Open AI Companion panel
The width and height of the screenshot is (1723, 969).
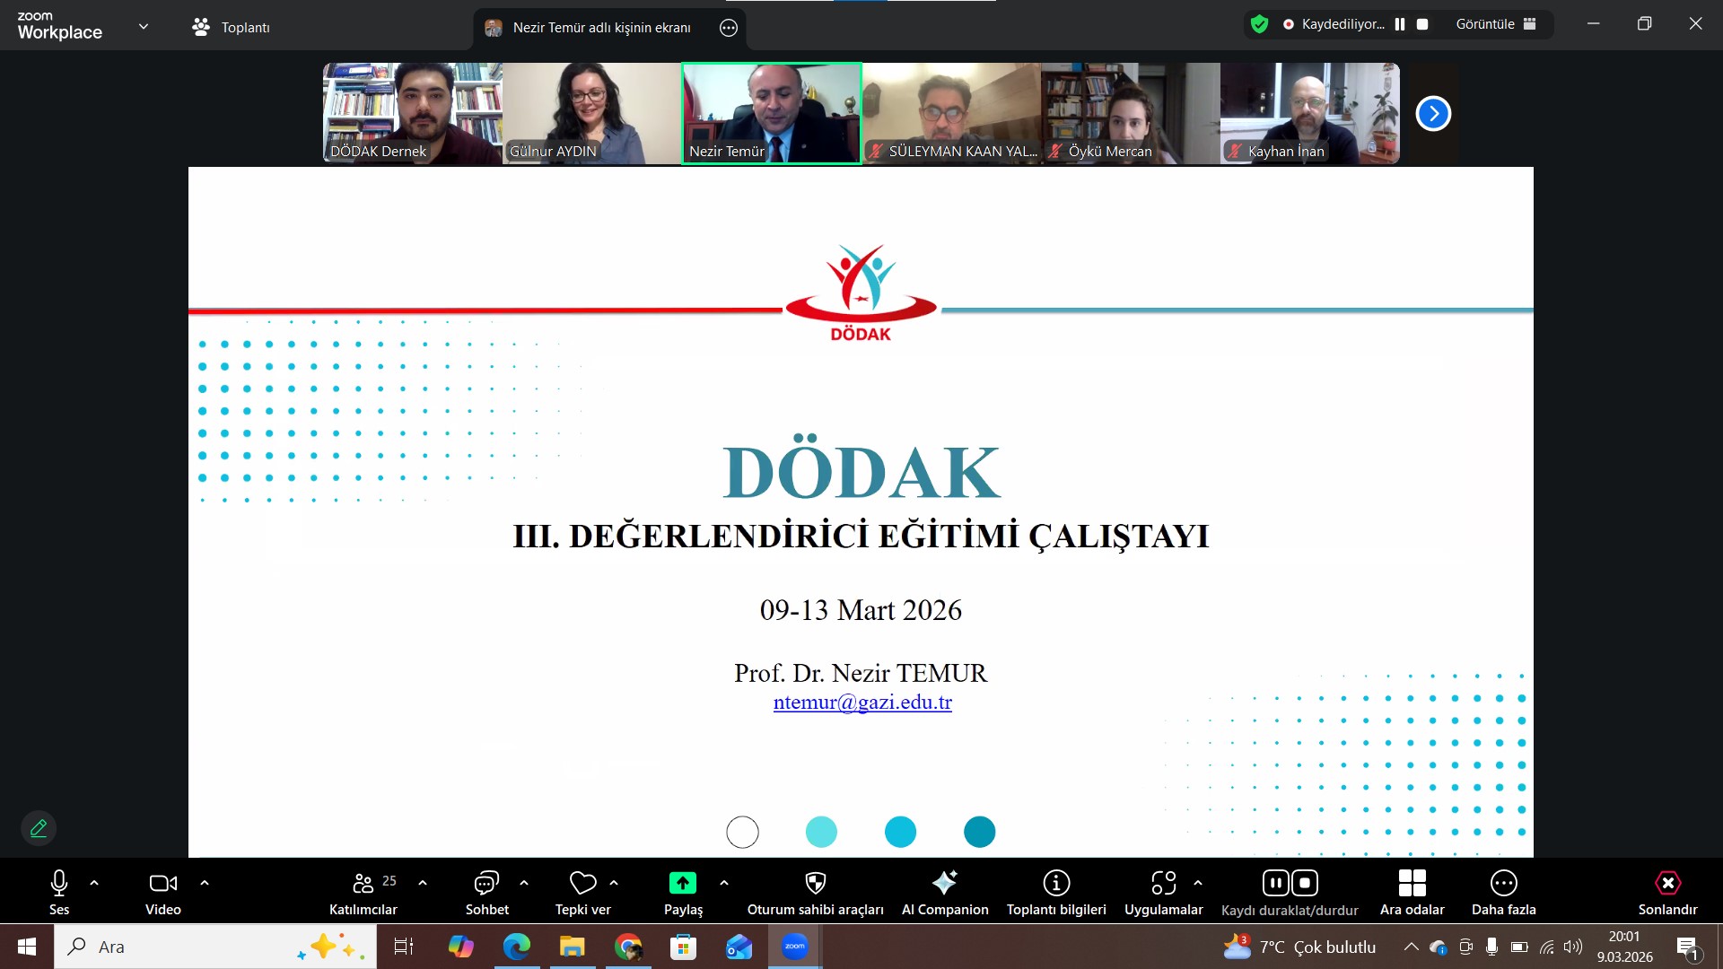(944, 884)
